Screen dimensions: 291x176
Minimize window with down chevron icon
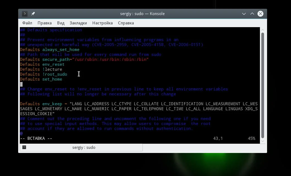pos(244,14)
